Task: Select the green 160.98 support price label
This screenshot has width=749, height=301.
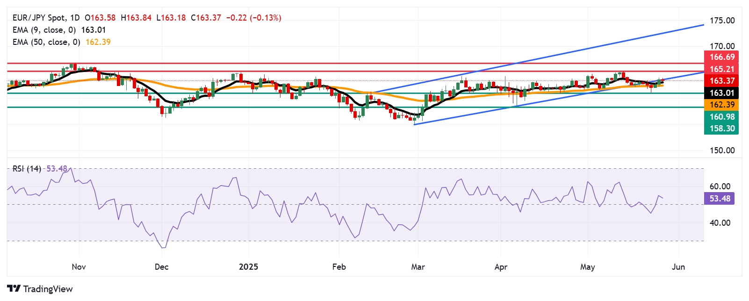Action: (722, 117)
